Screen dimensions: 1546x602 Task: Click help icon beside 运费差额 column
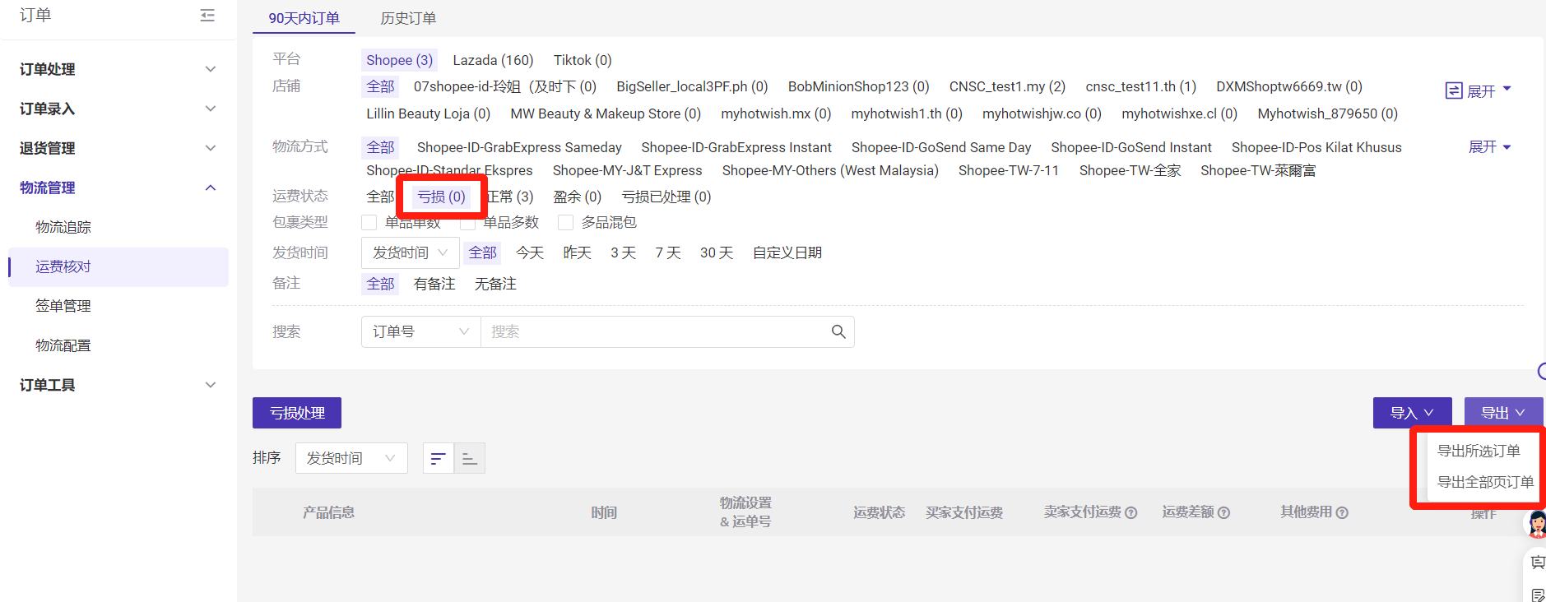(1223, 512)
